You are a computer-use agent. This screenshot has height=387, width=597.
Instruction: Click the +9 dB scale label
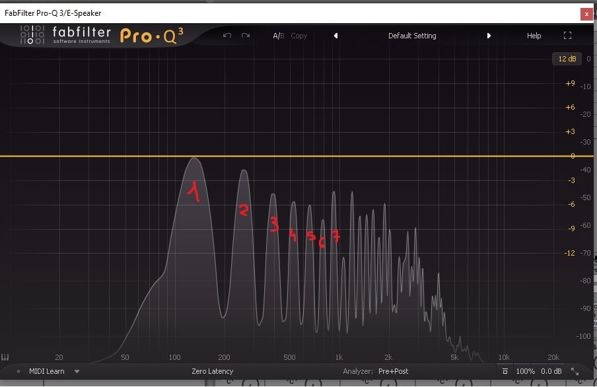570,83
